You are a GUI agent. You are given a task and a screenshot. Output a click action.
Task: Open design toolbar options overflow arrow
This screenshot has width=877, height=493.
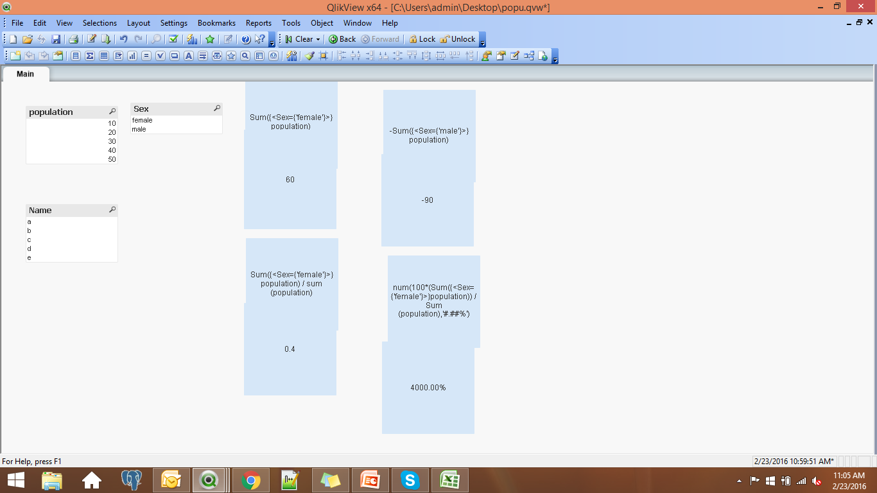coord(555,56)
